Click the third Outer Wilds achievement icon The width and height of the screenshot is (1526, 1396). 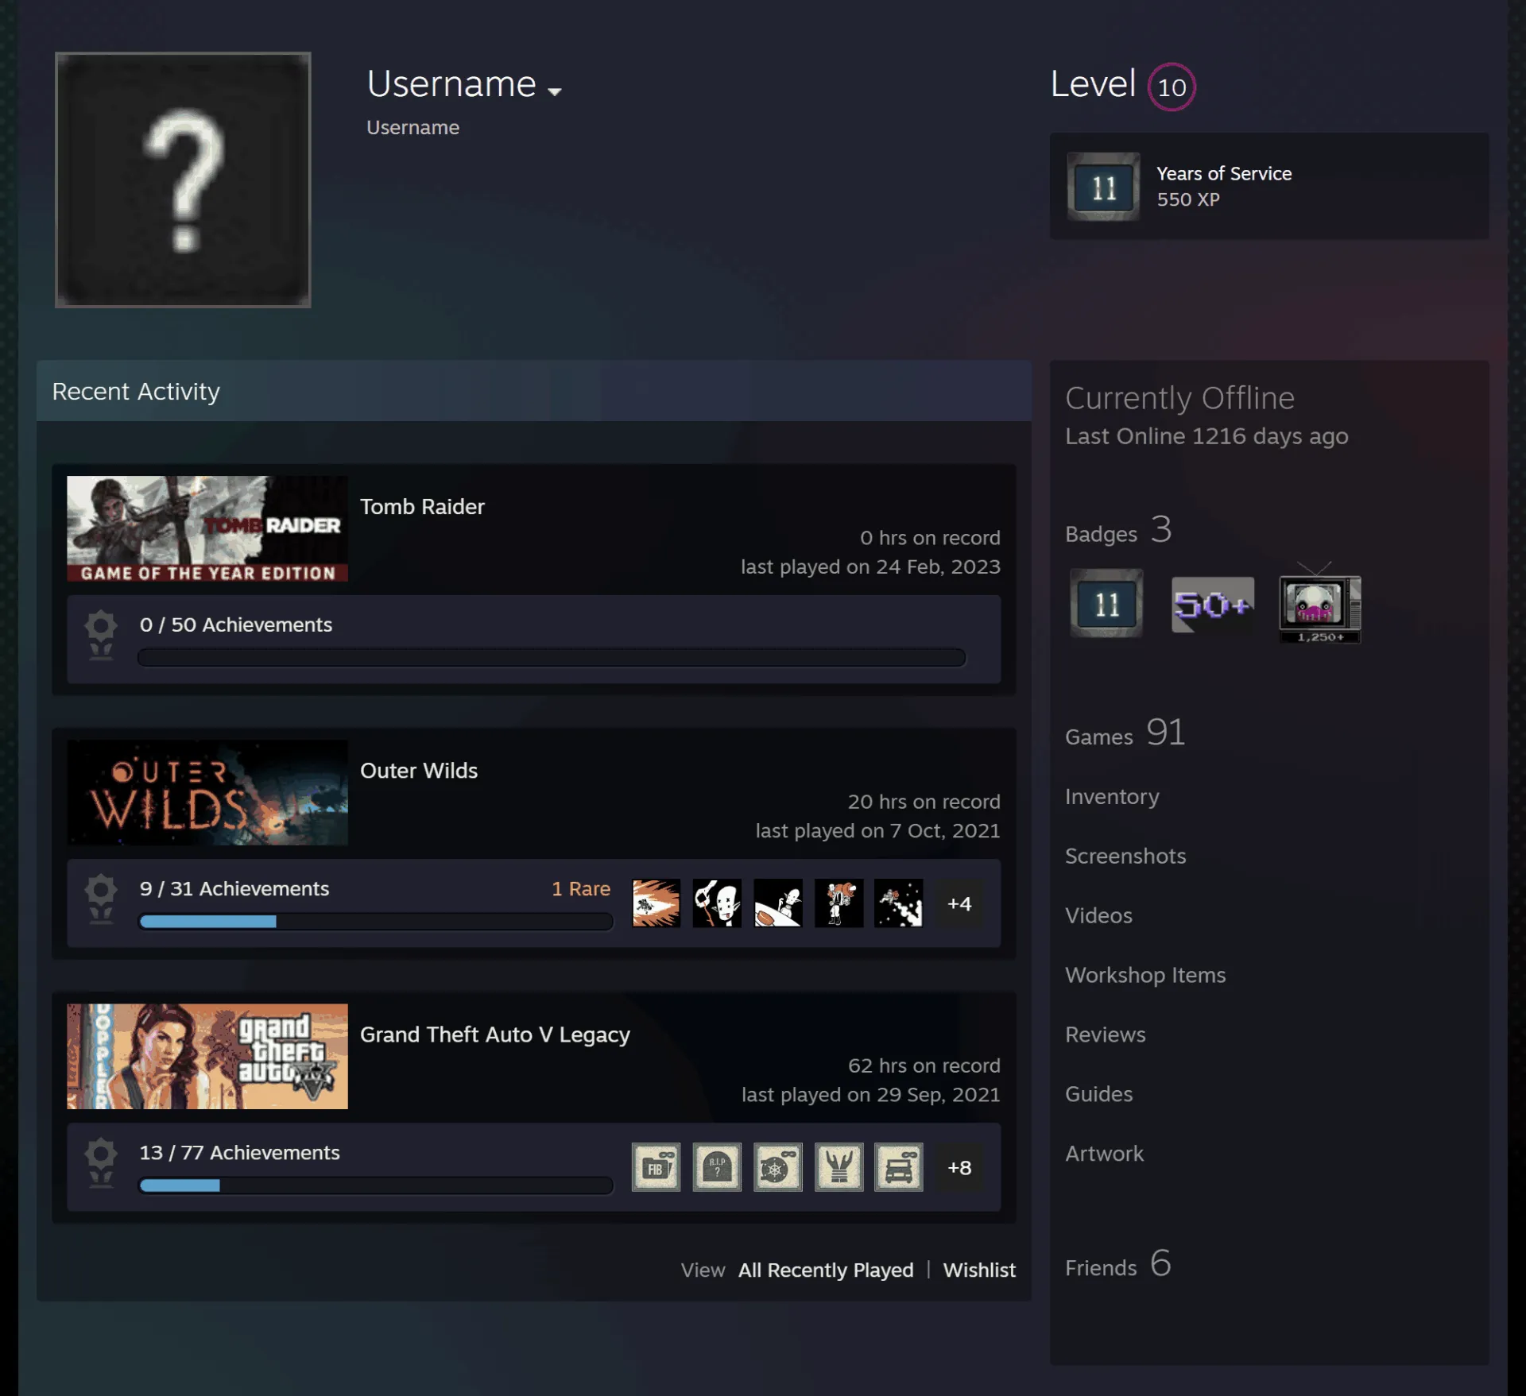tap(778, 903)
